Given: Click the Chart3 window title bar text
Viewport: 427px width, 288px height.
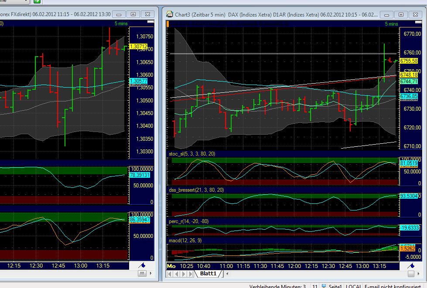Looking at the screenshot, I should (276, 14).
